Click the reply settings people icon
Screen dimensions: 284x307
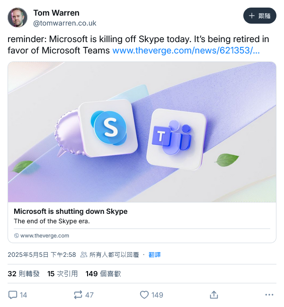(84, 254)
